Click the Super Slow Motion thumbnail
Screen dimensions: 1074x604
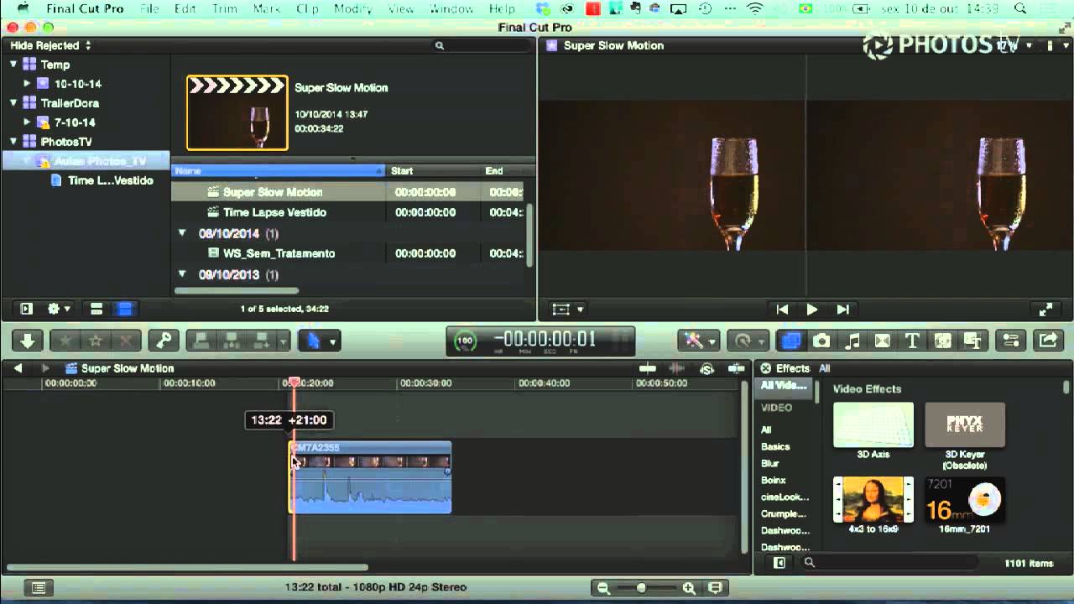pyautogui.click(x=237, y=112)
